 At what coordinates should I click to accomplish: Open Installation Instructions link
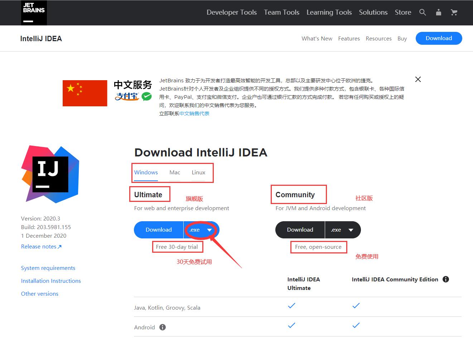pos(51,281)
